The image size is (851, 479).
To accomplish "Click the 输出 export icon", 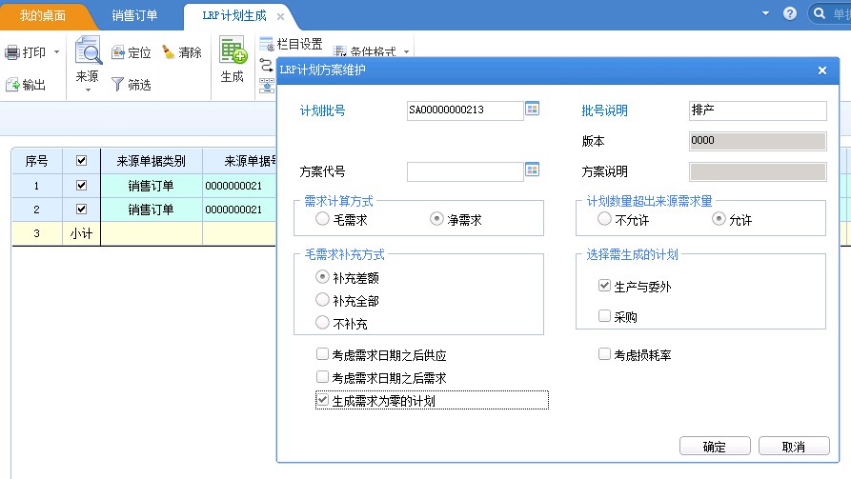I will pos(12,85).
